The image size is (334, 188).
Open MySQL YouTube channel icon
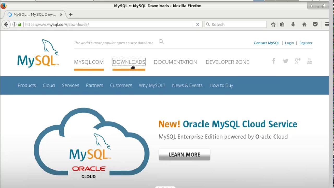(x=309, y=61)
